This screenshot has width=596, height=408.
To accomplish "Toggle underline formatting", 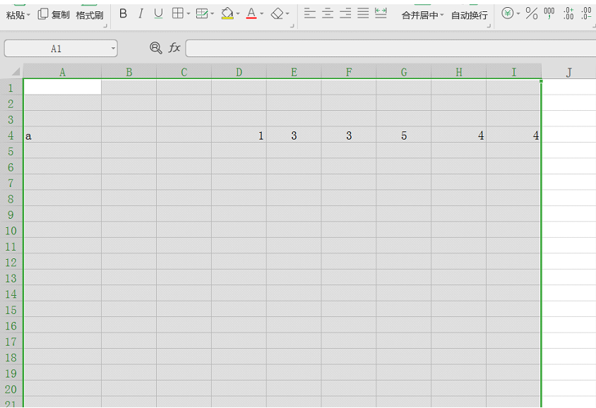I will coord(158,13).
